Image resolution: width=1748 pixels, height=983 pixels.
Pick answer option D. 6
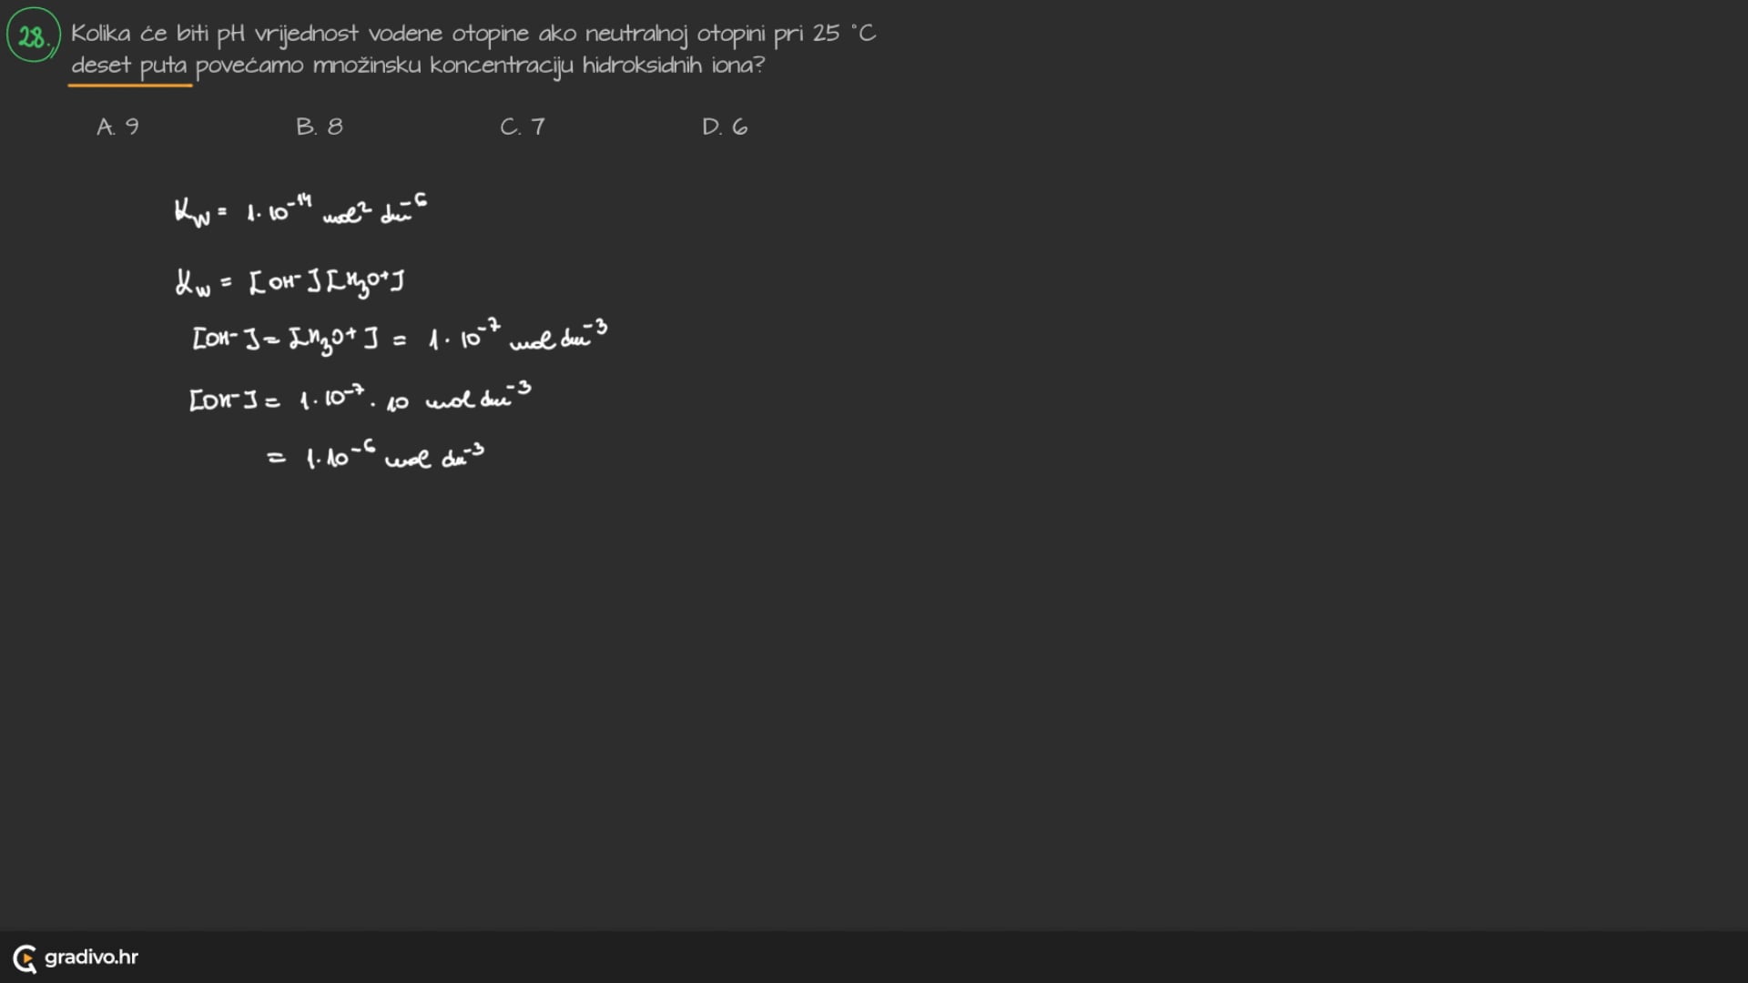(x=725, y=127)
